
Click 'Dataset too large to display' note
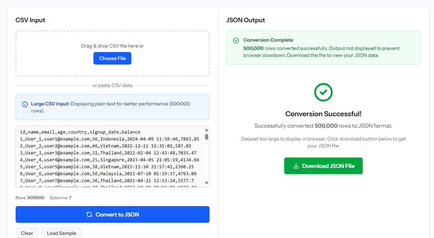point(323,142)
